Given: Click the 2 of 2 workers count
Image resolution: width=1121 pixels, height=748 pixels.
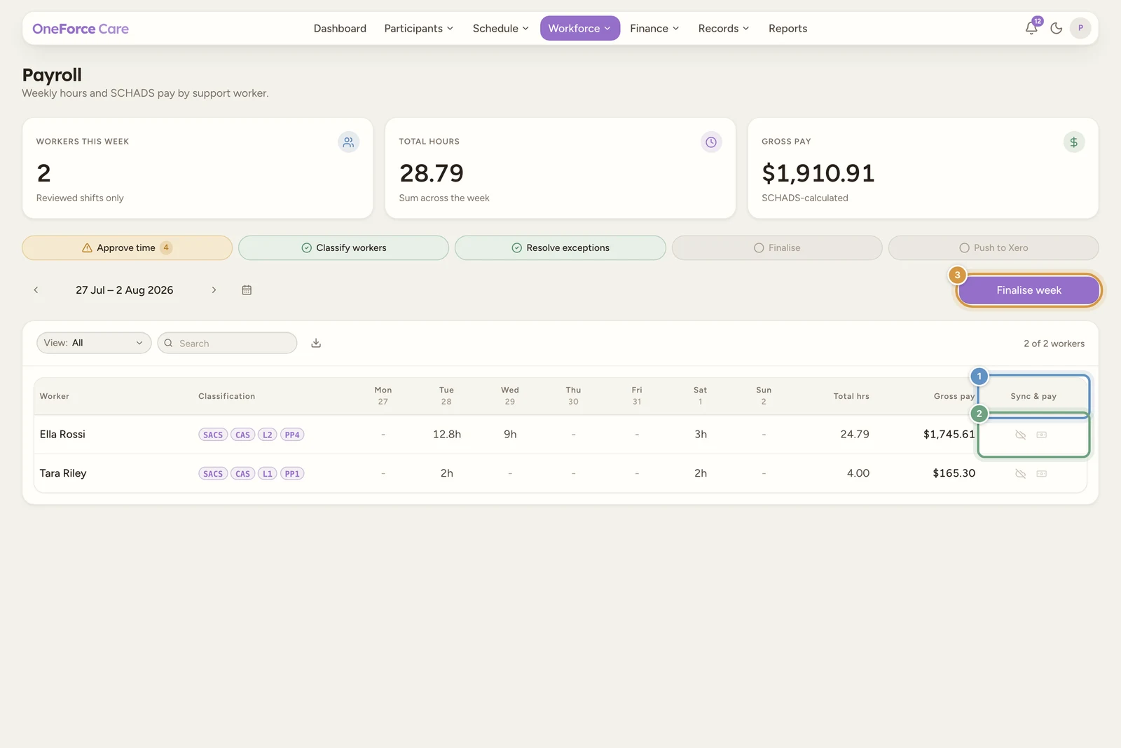Looking at the screenshot, I should coord(1054,344).
